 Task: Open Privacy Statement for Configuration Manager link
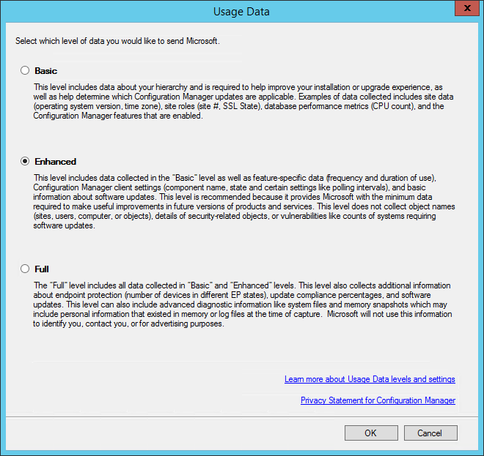378,400
